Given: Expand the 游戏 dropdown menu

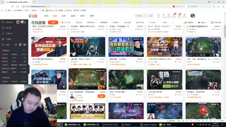Looking at the screenshot, I should pyautogui.click(x=83, y=16).
